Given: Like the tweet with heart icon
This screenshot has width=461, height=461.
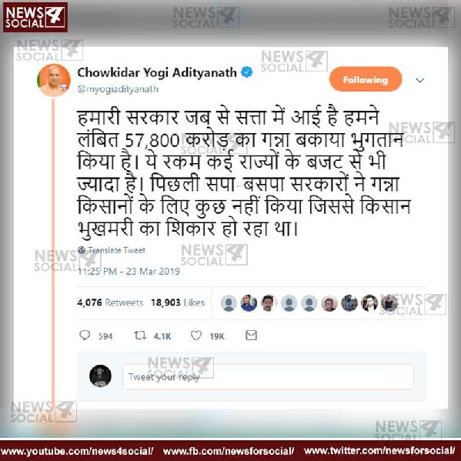Looking at the screenshot, I should click(x=196, y=335).
